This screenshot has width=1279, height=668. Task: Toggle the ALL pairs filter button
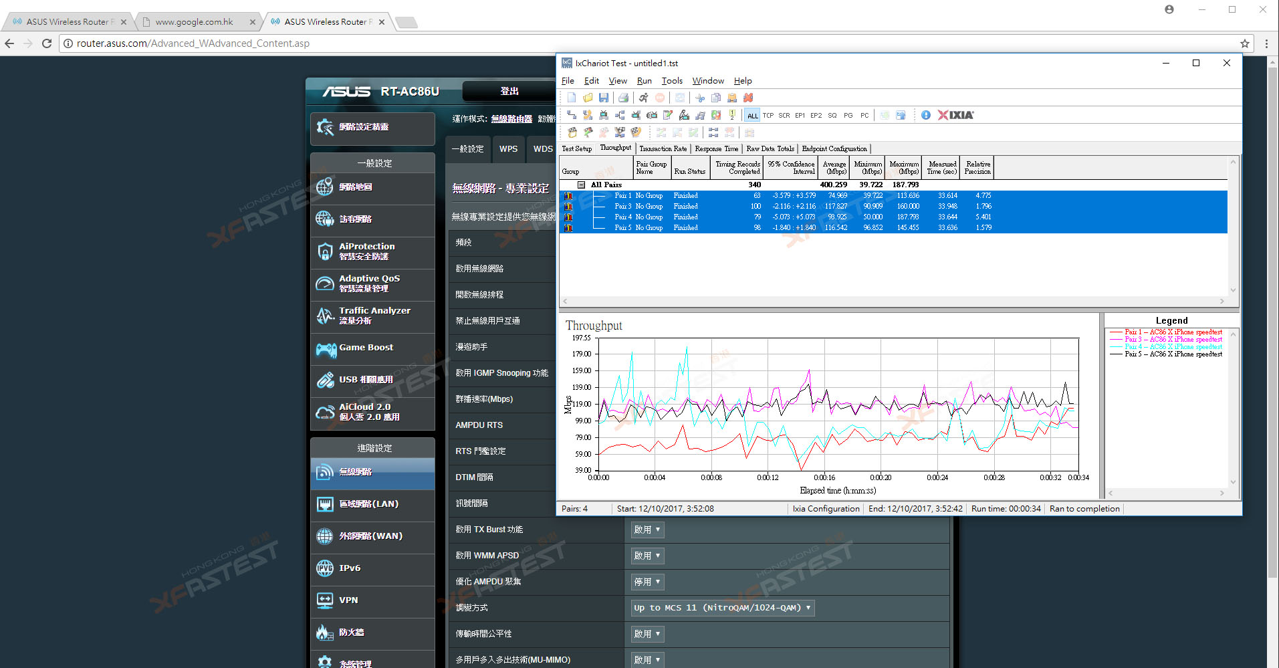tap(752, 115)
